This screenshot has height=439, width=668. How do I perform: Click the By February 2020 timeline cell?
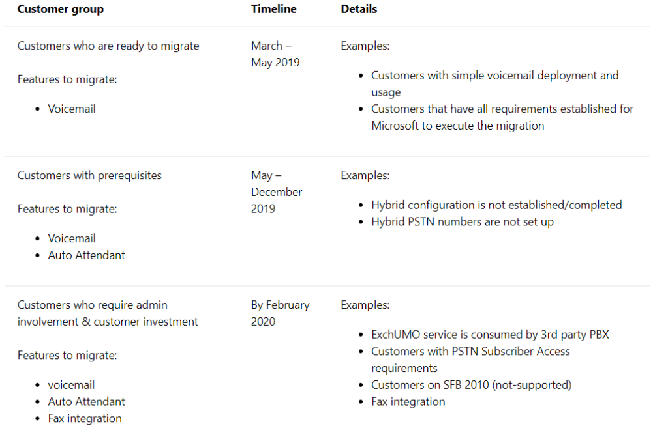pyautogui.click(x=281, y=313)
